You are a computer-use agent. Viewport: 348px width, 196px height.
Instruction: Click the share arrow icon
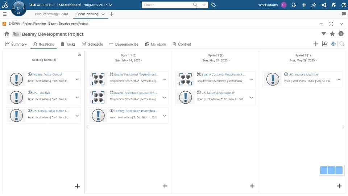[x=314, y=5]
